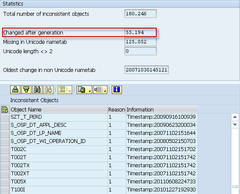Click the Print icon in ALV toolbar
The height and width of the screenshot is (194, 240).
(x=15, y=90)
